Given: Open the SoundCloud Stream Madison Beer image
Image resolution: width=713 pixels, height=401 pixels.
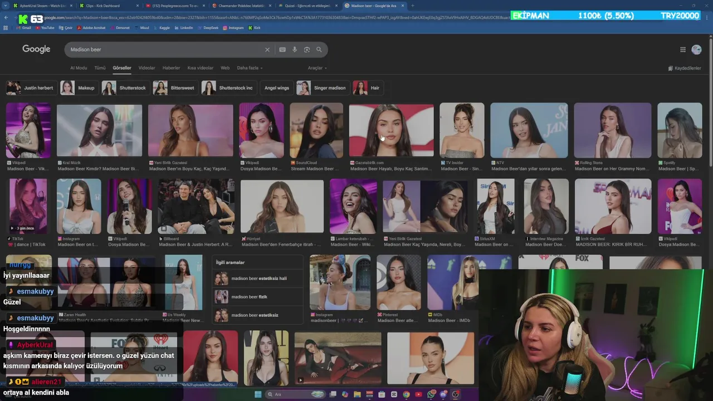Looking at the screenshot, I should [x=316, y=131].
